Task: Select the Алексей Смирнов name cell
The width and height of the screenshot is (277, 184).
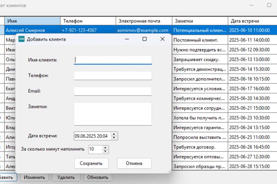Action: (32, 30)
